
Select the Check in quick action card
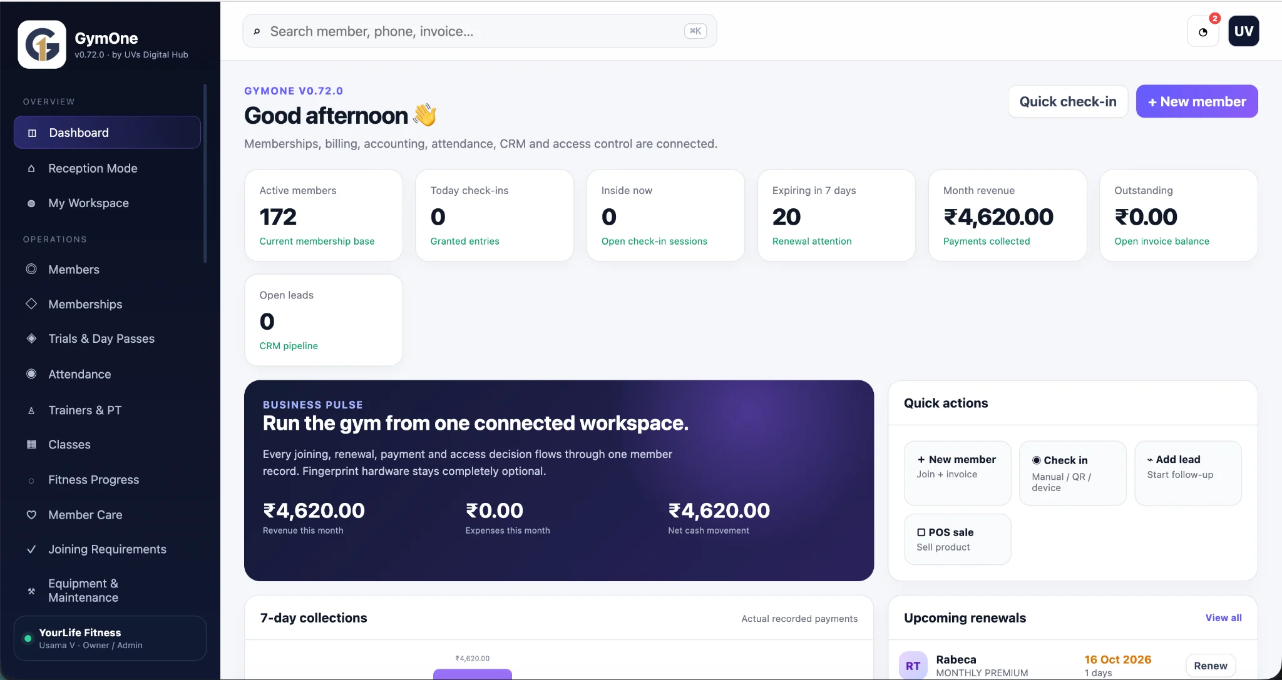(x=1072, y=473)
